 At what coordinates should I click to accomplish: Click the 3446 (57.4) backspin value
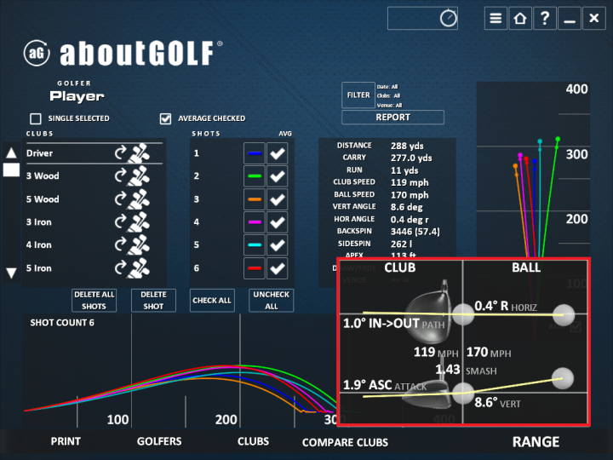coord(415,232)
